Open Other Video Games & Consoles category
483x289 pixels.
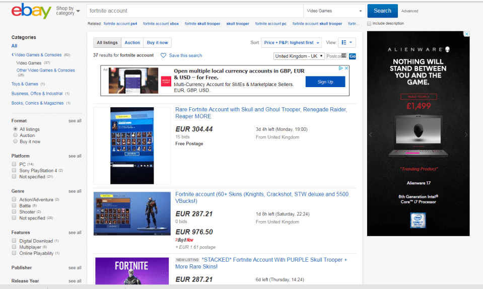(x=46, y=70)
